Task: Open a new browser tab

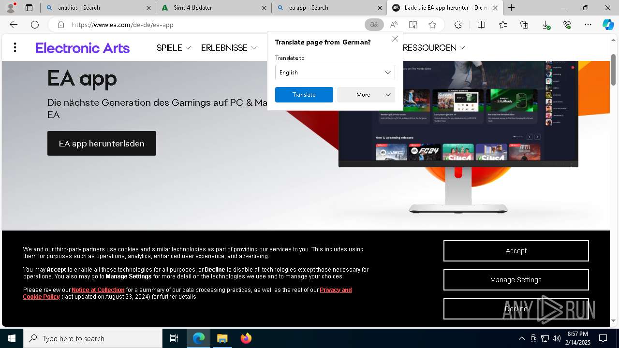Action: (x=511, y=8)
